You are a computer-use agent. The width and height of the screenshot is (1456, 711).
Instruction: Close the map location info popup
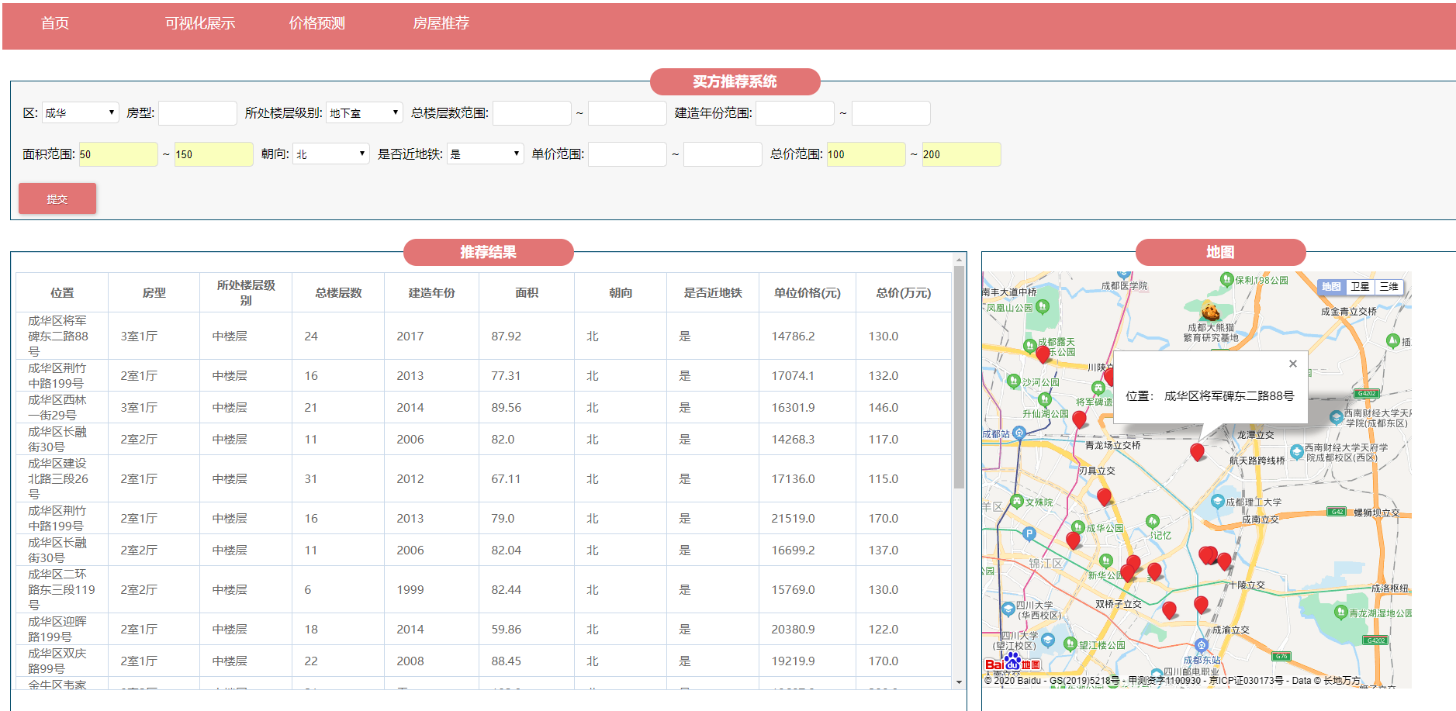tap(1292, 364)
